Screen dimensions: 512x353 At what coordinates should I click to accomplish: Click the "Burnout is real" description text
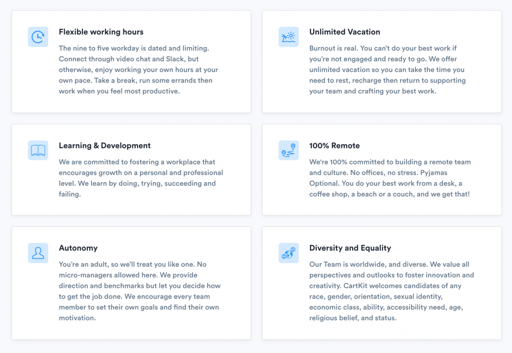387,70
